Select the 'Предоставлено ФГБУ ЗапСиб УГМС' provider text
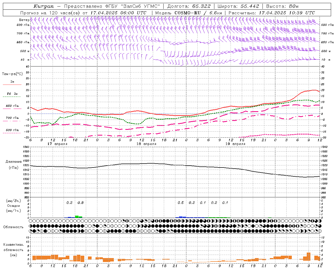Screen dimensions: 335x268 [x=112, y=6]
